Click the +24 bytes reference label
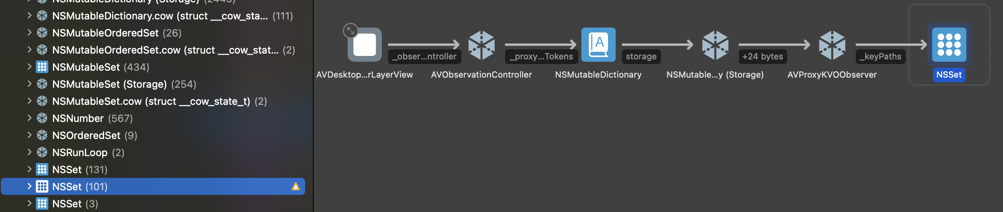The width and height of the screenshot is (1003, 212). [763, 57]
